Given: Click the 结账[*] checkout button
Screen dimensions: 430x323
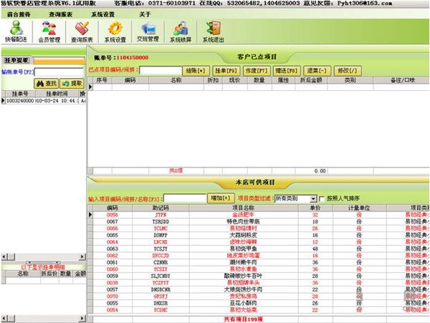Looking at the screenshot, I should [x=196, y=71].
